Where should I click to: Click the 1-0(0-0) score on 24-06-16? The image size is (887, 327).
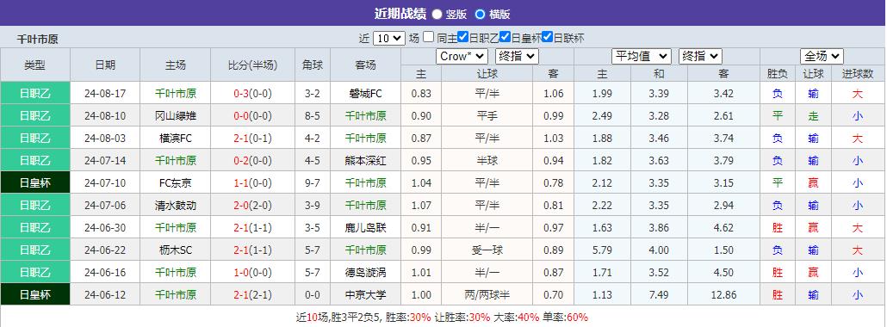(x=253, y=273)
